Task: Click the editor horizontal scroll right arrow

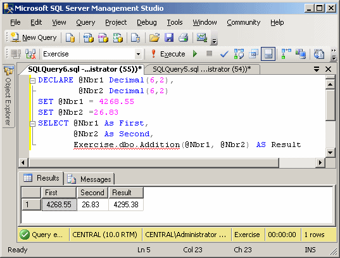Action: point(320,162)
